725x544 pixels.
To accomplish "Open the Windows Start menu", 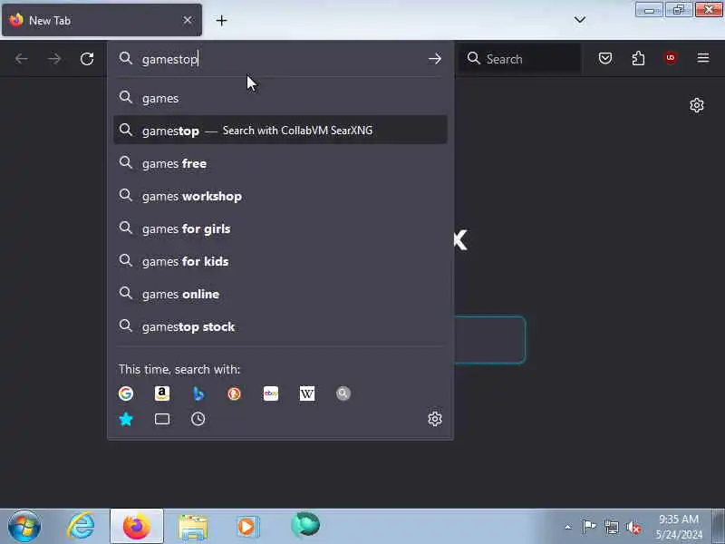I will tap(24, 527).
